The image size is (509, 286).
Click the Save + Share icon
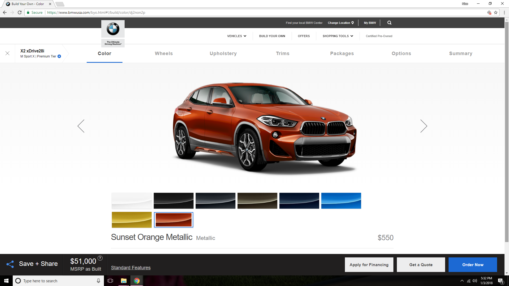click(x=10, y=264)
